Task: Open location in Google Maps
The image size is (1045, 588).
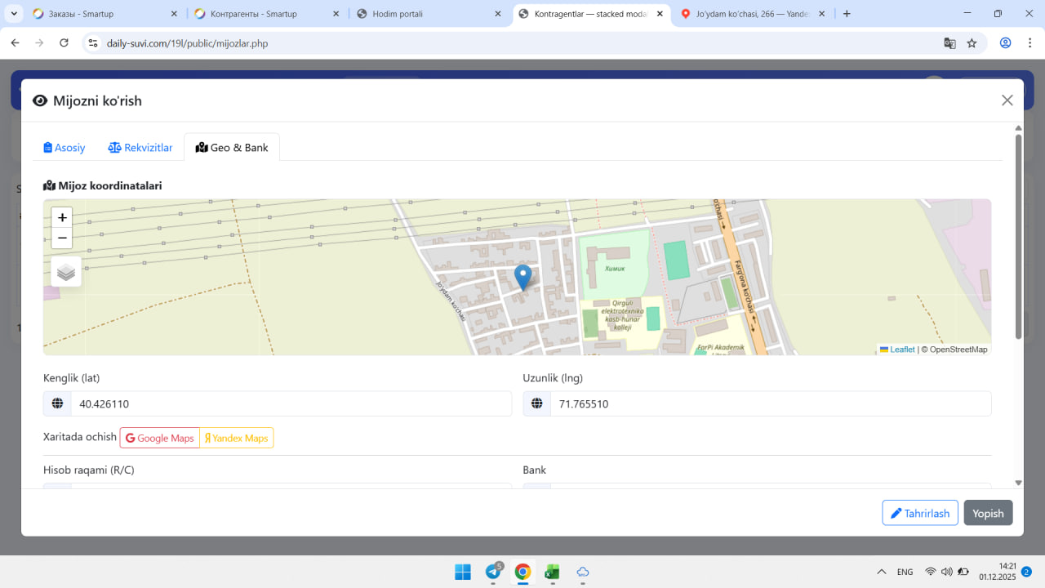Action: pyautogui.click(x=160, y=439)
